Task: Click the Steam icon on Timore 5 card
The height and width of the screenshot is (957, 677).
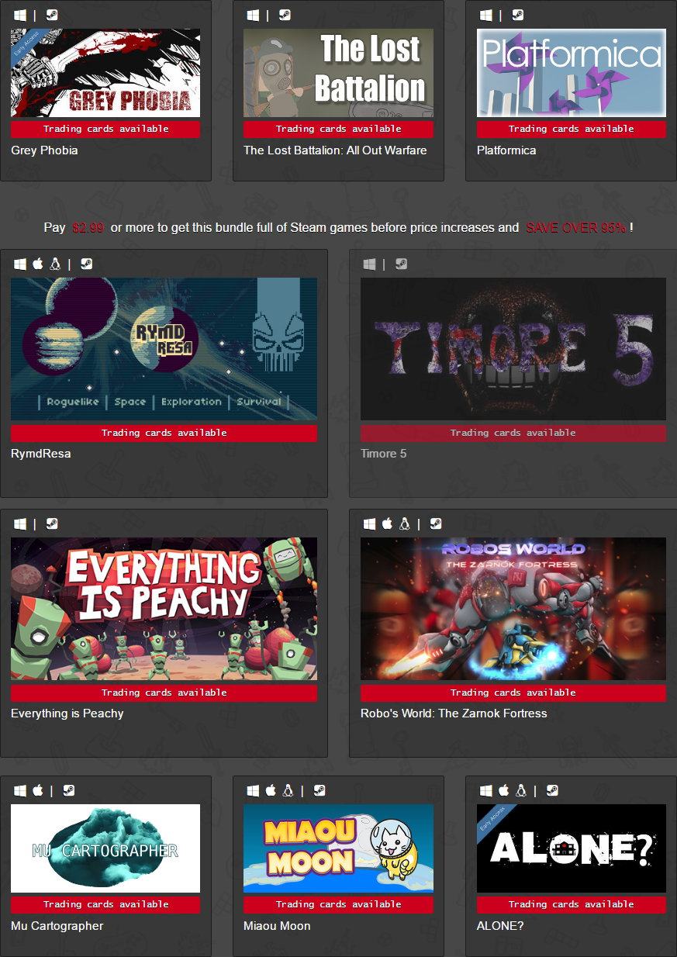Action: click(x=401, y=264)
